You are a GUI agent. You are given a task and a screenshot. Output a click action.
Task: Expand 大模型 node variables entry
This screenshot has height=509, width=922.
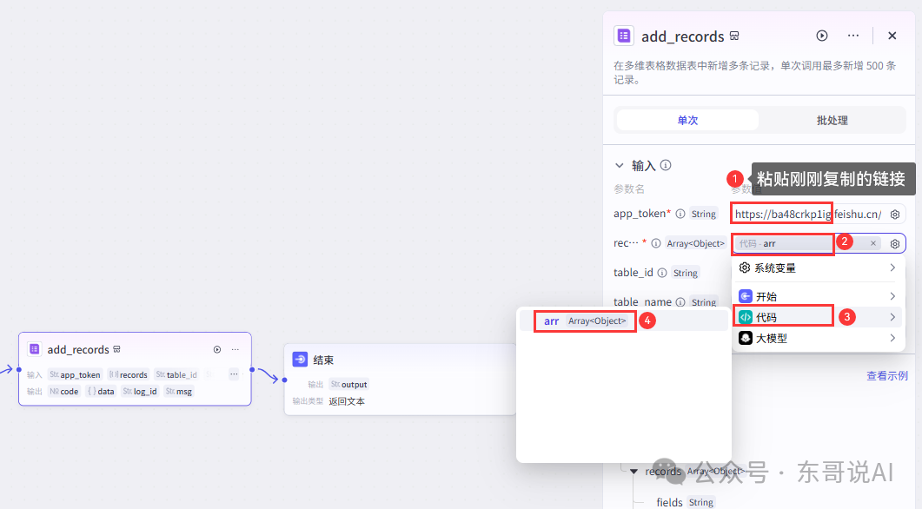818,339
